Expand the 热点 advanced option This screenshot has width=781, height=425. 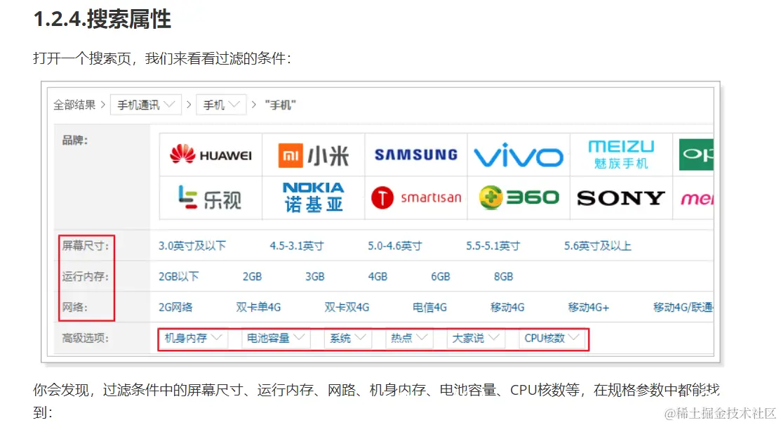[x=409, y=338]
